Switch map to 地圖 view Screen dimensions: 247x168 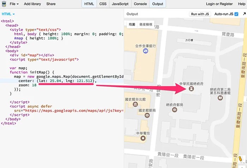132,24
